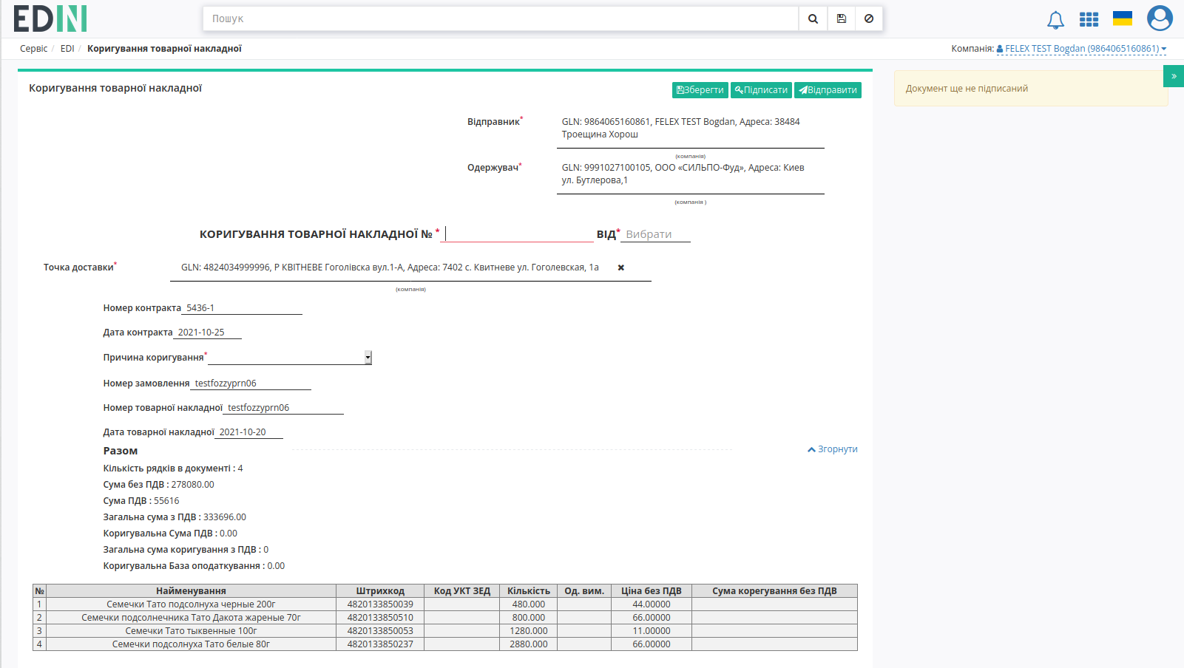Click the Загальна сума з ПДВ value

pos(225,517)
